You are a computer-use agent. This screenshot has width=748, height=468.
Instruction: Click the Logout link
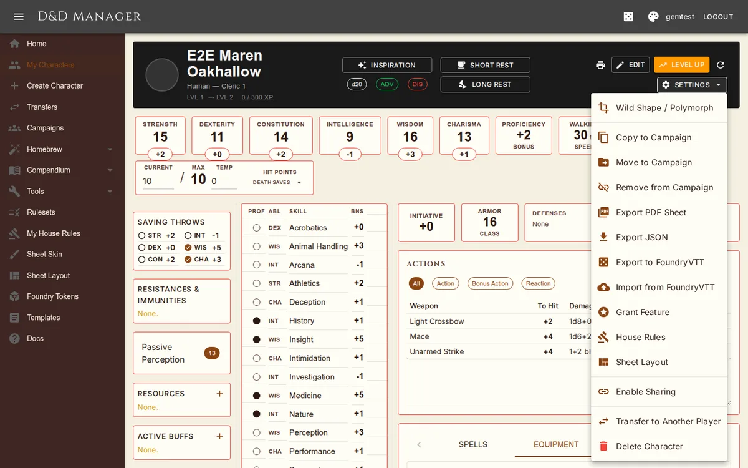718,17
